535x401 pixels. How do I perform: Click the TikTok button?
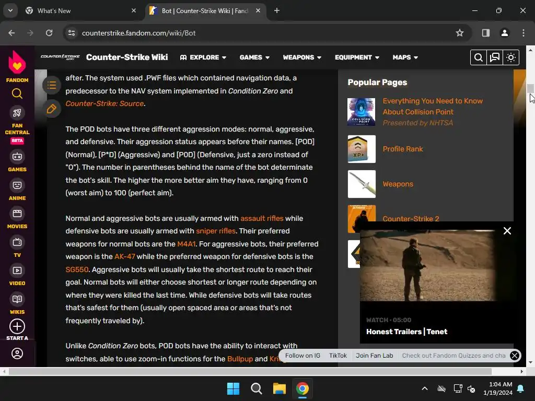tap(338, 355)
